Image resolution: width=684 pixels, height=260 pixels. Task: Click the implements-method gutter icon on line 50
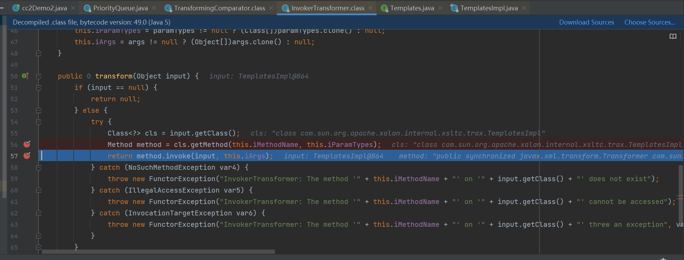pyautogui.click(x=25, y=76)
